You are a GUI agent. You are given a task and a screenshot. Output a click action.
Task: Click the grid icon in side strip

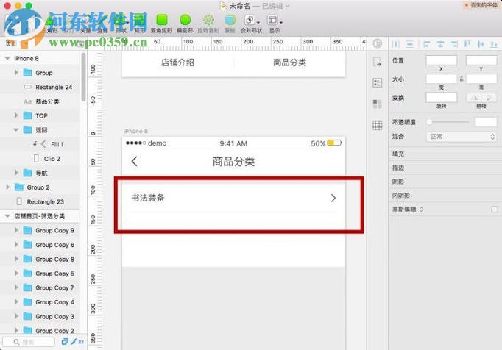(378, 125)
